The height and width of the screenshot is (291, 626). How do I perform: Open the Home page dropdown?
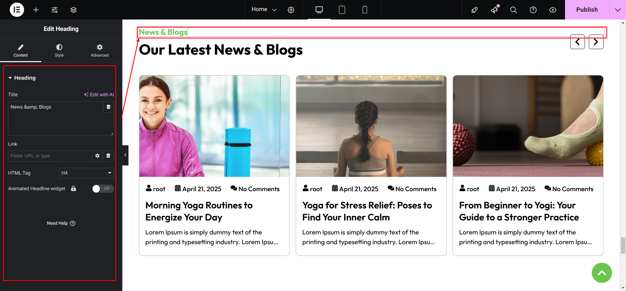point(264,9)
